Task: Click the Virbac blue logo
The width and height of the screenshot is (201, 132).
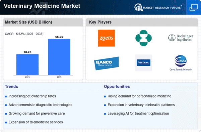Action: point(144,63)
